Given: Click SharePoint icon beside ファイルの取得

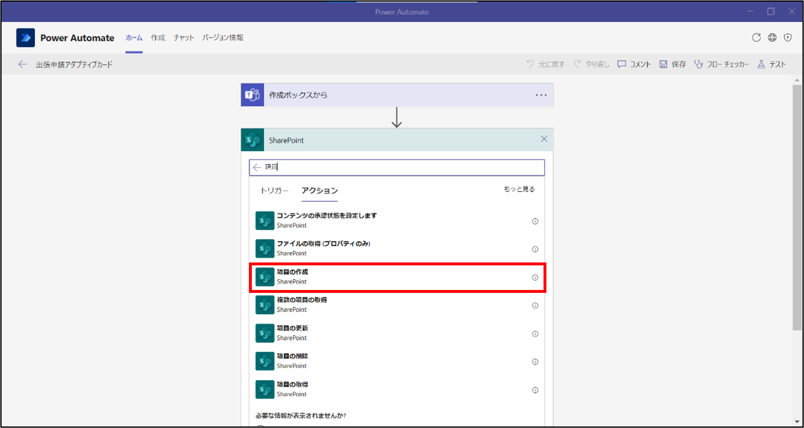Looking at the screenshot, I should click(x=265, y=249).
